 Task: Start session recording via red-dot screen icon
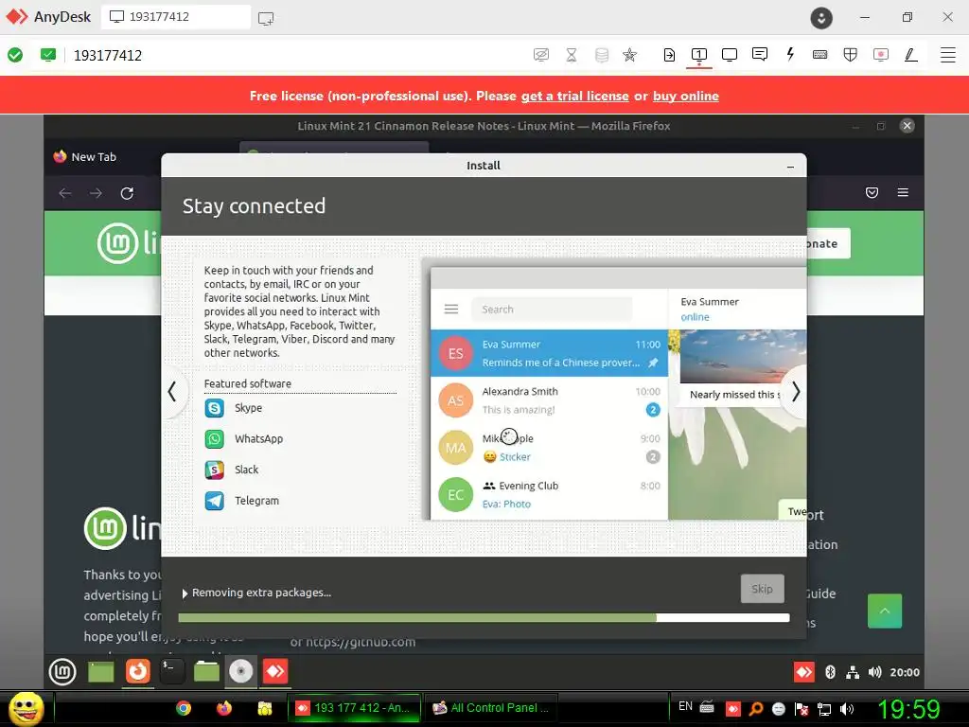click(881, 55)
